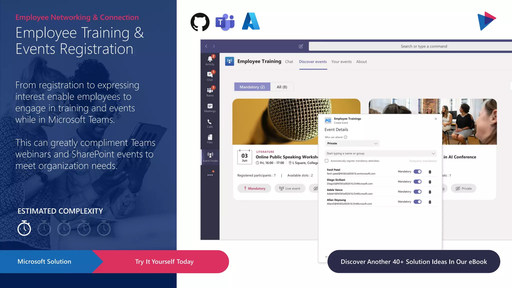Select Event Finder app in sidebar

[210, 157]
